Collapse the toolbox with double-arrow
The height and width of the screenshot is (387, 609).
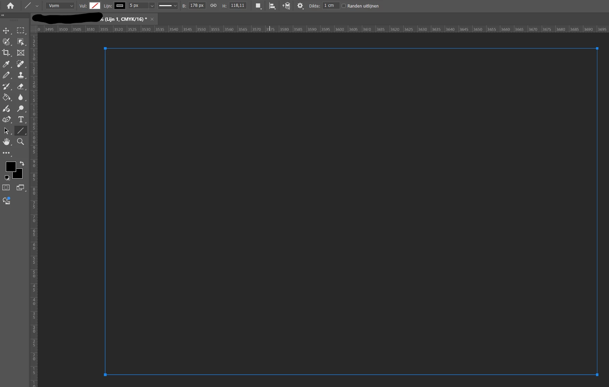point(3,15)
